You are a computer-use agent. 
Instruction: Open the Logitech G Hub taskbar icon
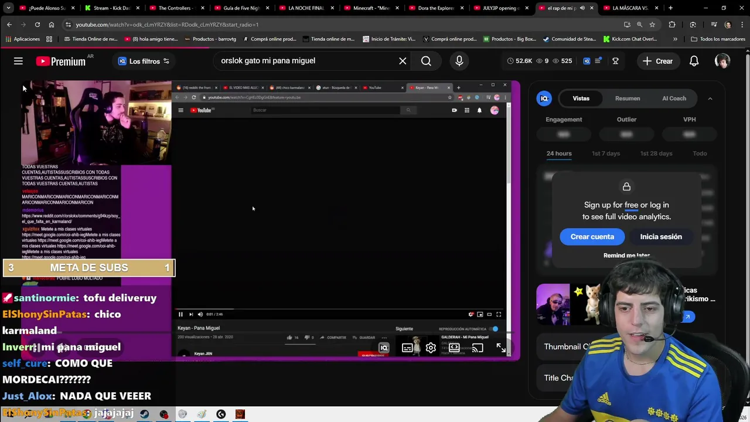point(221,414)
